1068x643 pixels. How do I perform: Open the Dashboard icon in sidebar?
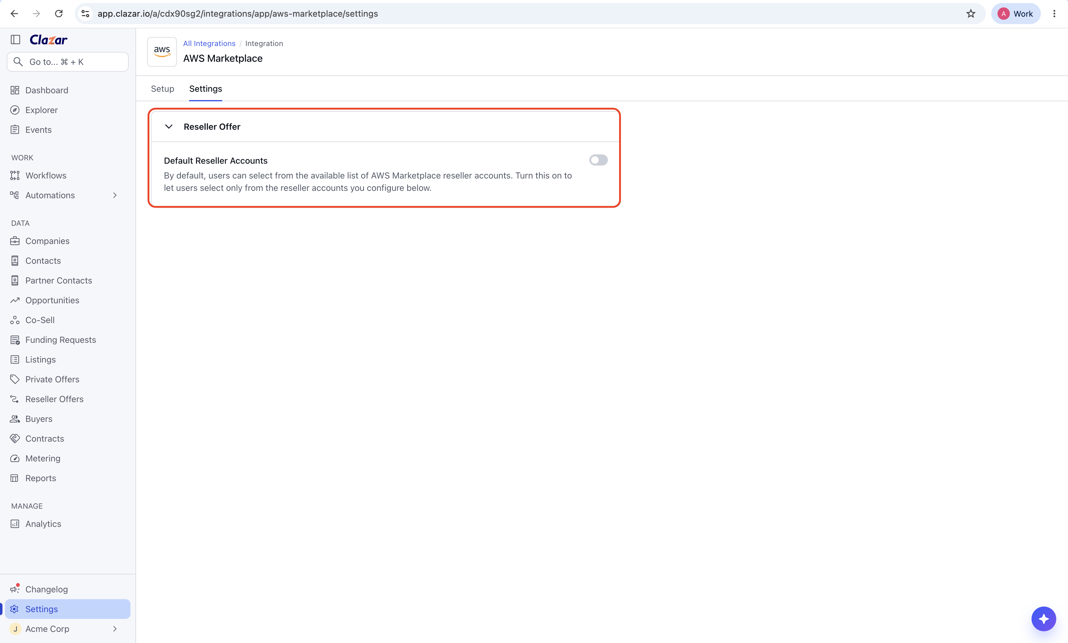click(x=15, y=90)
